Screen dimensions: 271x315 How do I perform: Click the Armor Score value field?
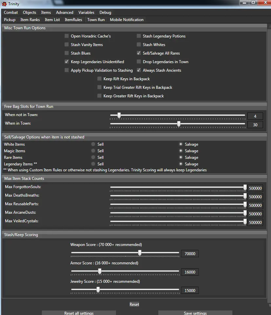pos(190,272)
